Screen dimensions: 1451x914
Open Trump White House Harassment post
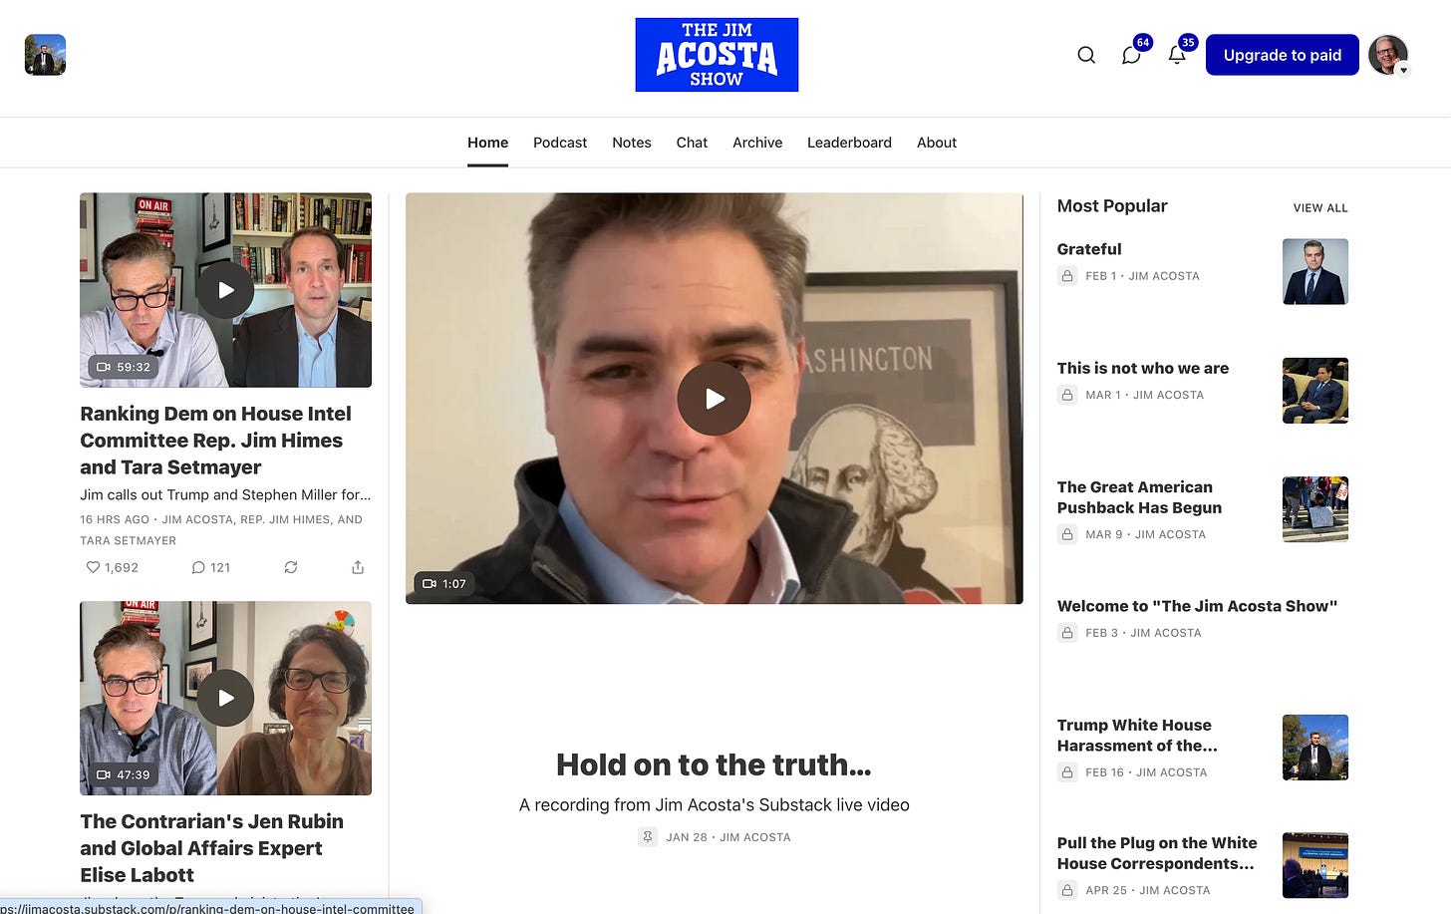[1137, 736]
